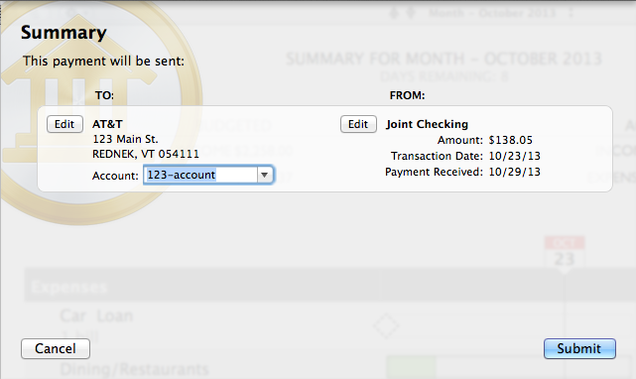Select the AT&T payee name
This screenshot has height=379, width=636.
[x=107, y=124]
